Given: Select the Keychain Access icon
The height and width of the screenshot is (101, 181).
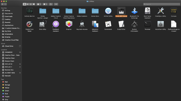Looking at the screenshot, I should click(82, 24).
